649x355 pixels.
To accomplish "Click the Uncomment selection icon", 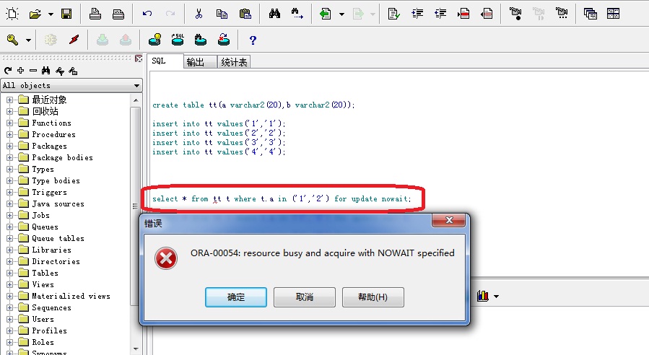I will point(487,14).
